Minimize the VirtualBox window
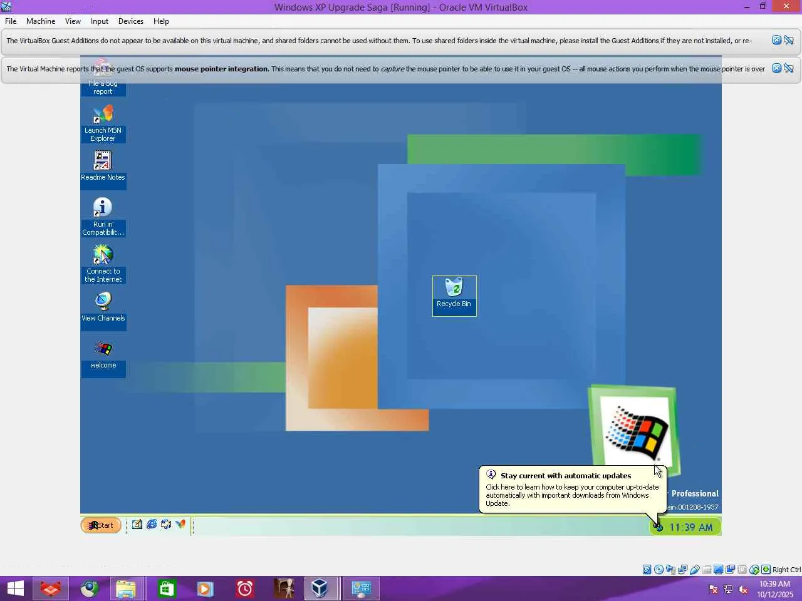802x601 pixels. coord(747,7)
